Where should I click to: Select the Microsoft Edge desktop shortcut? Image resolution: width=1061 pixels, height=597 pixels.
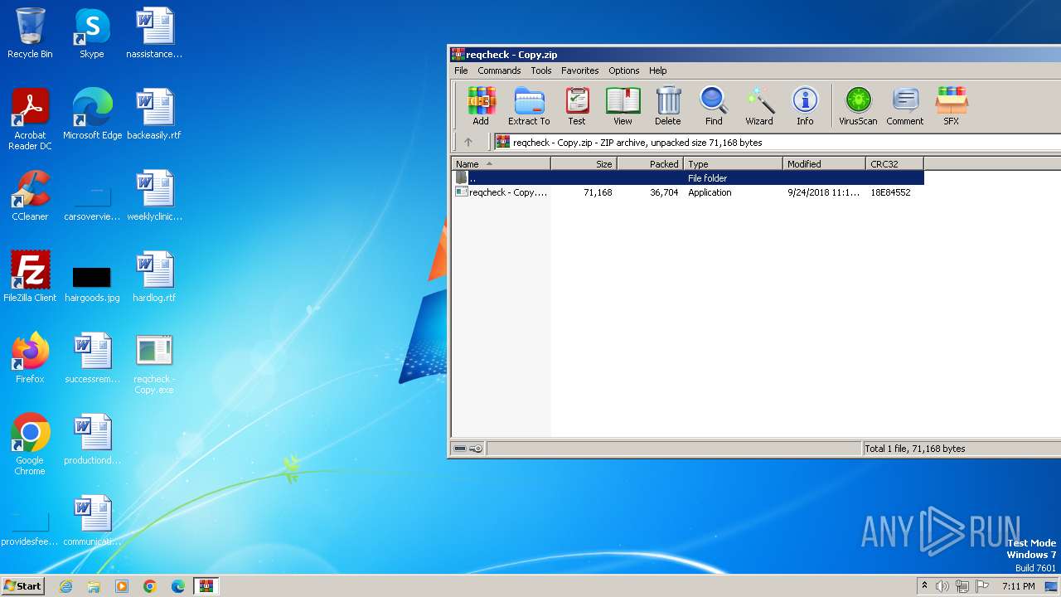click(93, 114)
